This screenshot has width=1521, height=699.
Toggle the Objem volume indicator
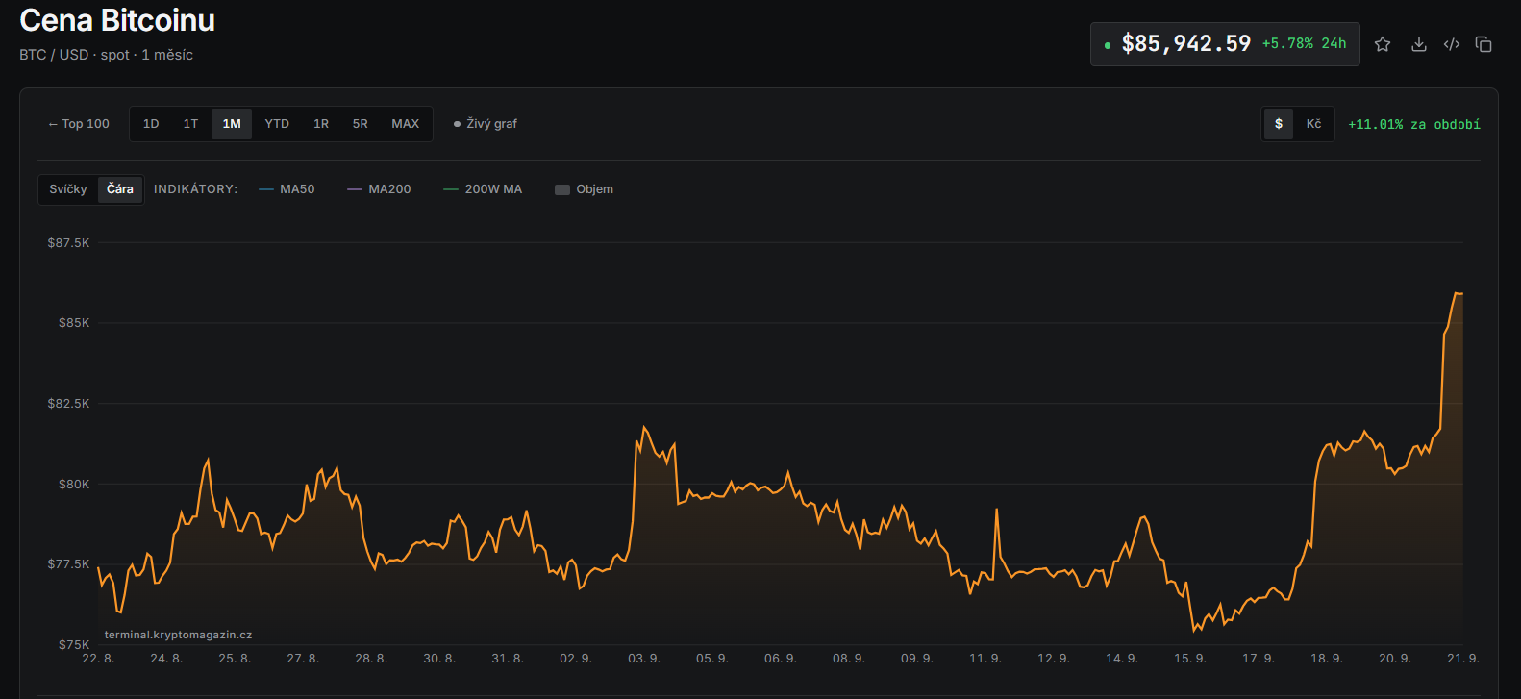(x=584, y=189)
